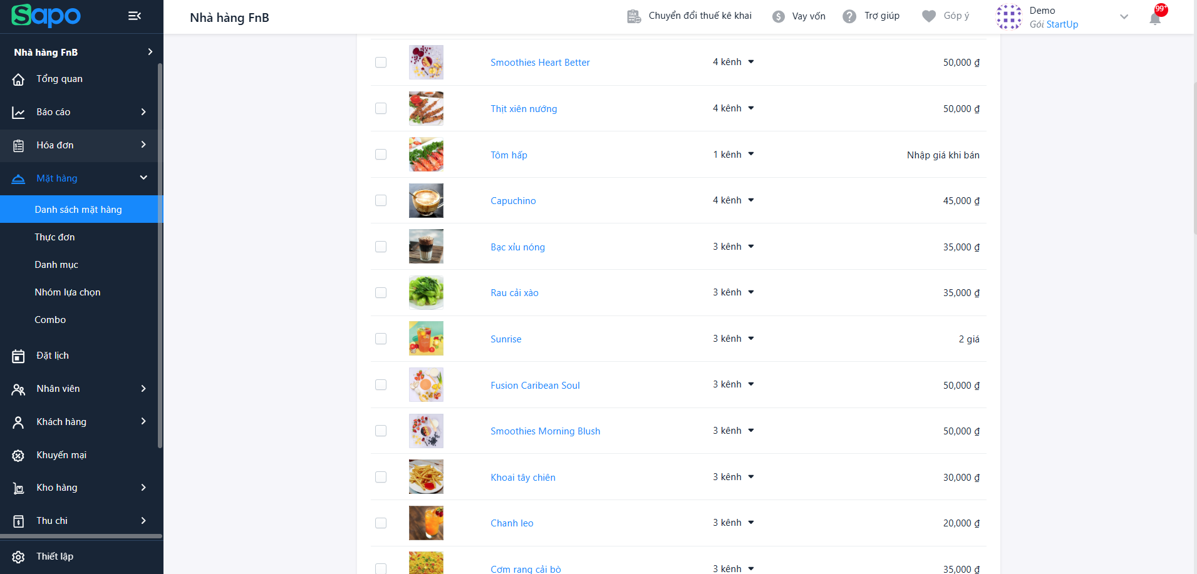
Task: Open the Demo account dropdown arrow
Action: 1124,17
